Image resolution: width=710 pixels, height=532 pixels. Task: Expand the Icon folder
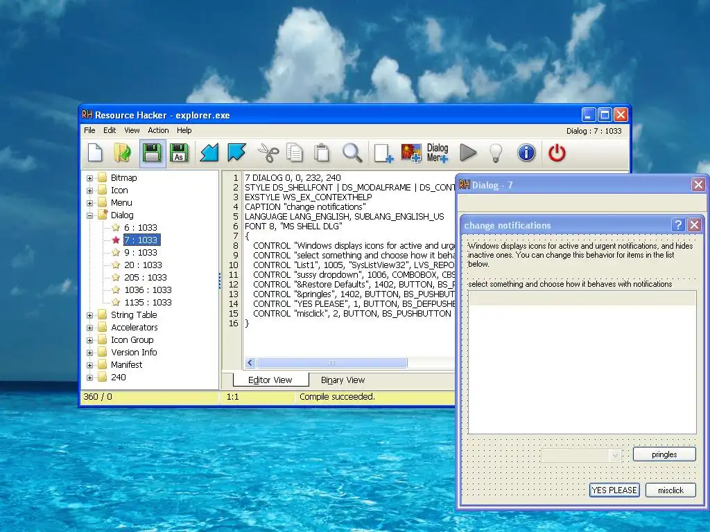pos(89,190)
